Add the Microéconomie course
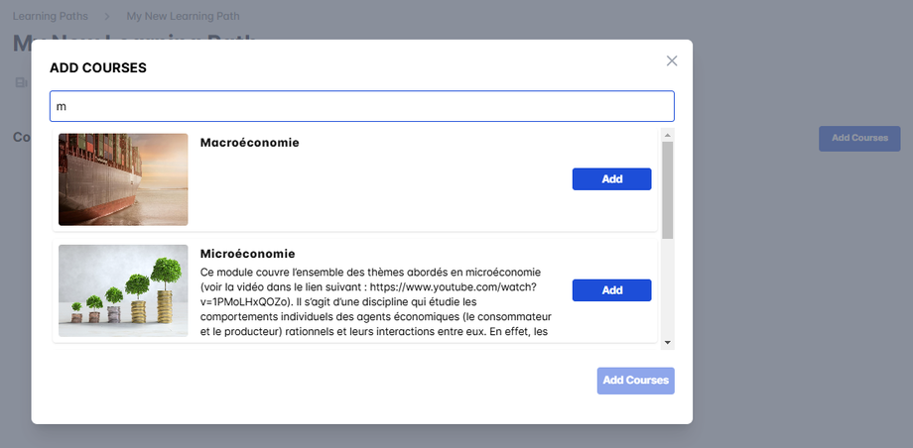Image resolution: width=913 pixels, height=448 pixels. pyautogui.click(x=611, y=290)
